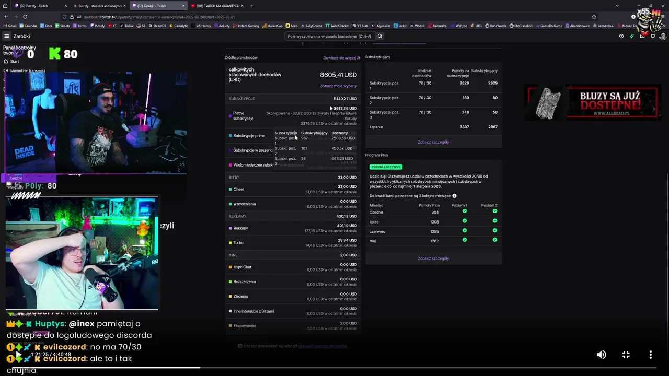Open MarketCap bookmark
Image resolution: width=669 pixels, height=376 pixels.
pos(272,26)
